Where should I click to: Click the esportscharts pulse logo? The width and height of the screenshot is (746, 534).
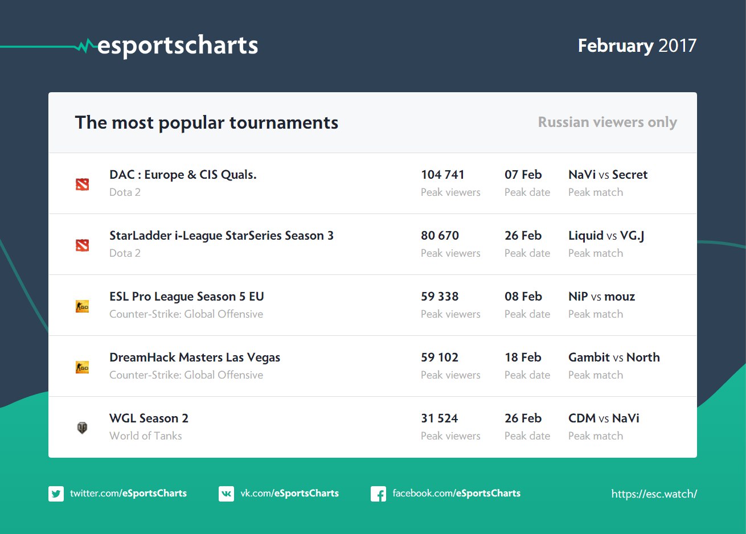pyautogui.click(x=87, y=46)
